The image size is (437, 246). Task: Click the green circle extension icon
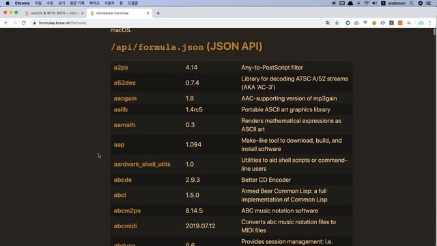pyautogui.click(x=348, y=23)
